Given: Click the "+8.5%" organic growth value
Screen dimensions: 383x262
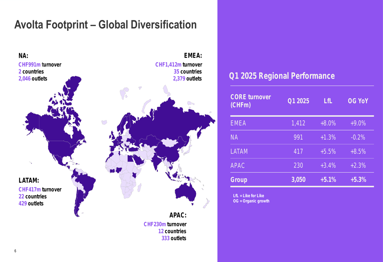Looking at the screenshot, I should [358, 151].
